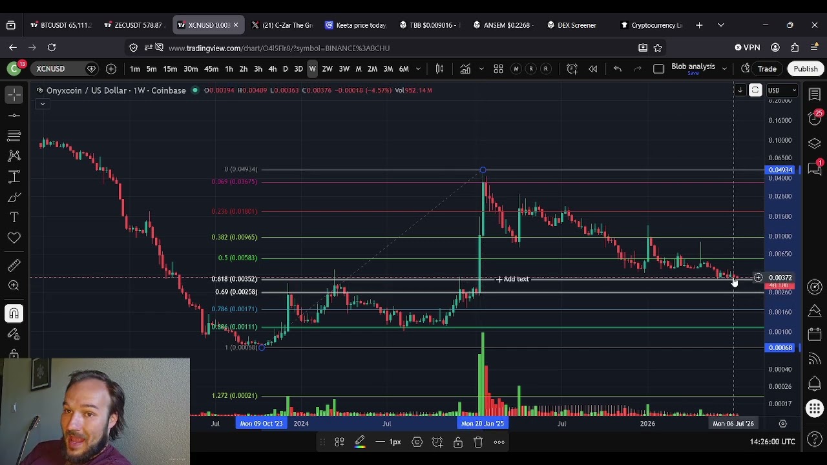
Task: Open more options in drawing toolbar
Action: (499, 442)
